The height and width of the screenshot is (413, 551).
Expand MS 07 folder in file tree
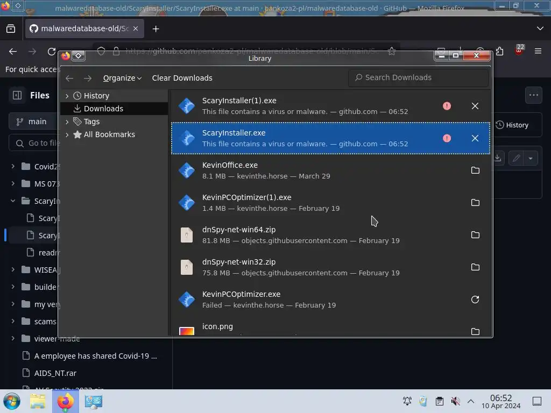tap(13, 184)
